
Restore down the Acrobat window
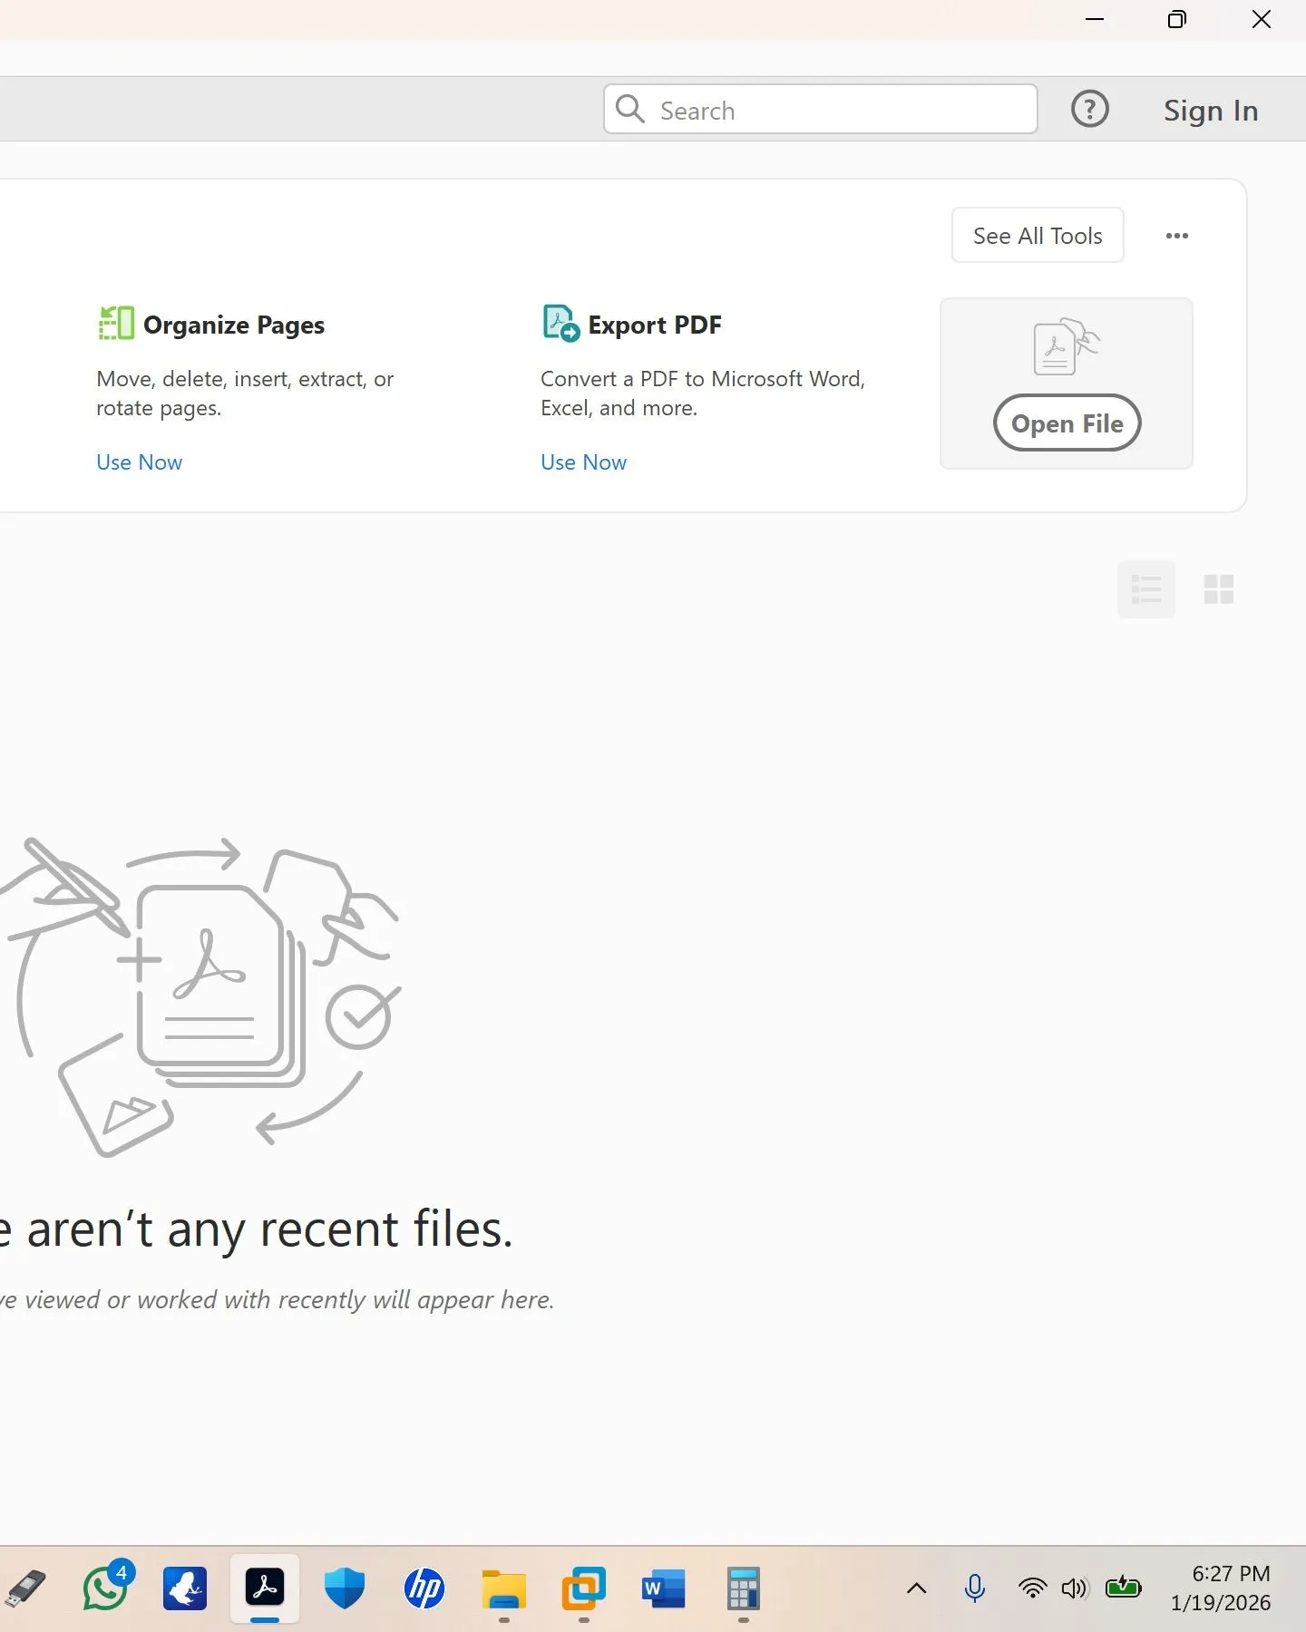(1176, 19)
